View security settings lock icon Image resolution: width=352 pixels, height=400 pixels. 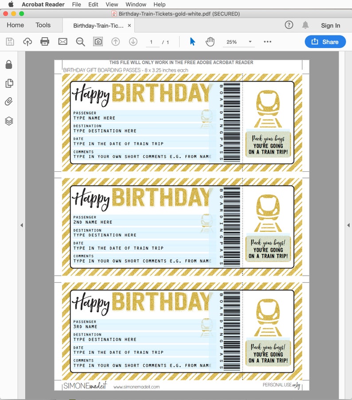coord(9,64)
